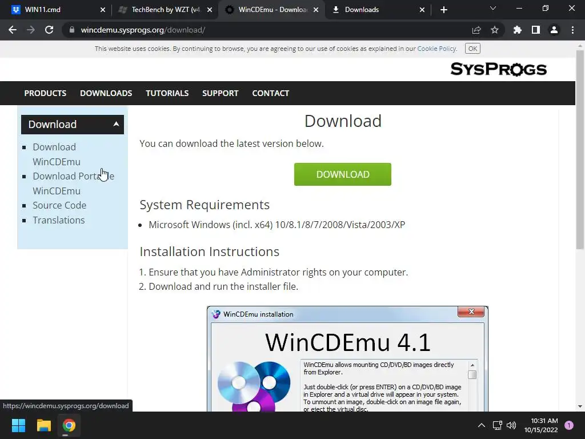585x439 pixels.
Task: Close the Downloads tab
Action: tap(422, 10)
